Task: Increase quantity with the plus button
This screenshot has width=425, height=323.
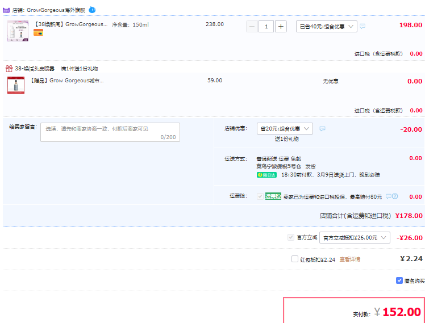Action: point(281,27)
